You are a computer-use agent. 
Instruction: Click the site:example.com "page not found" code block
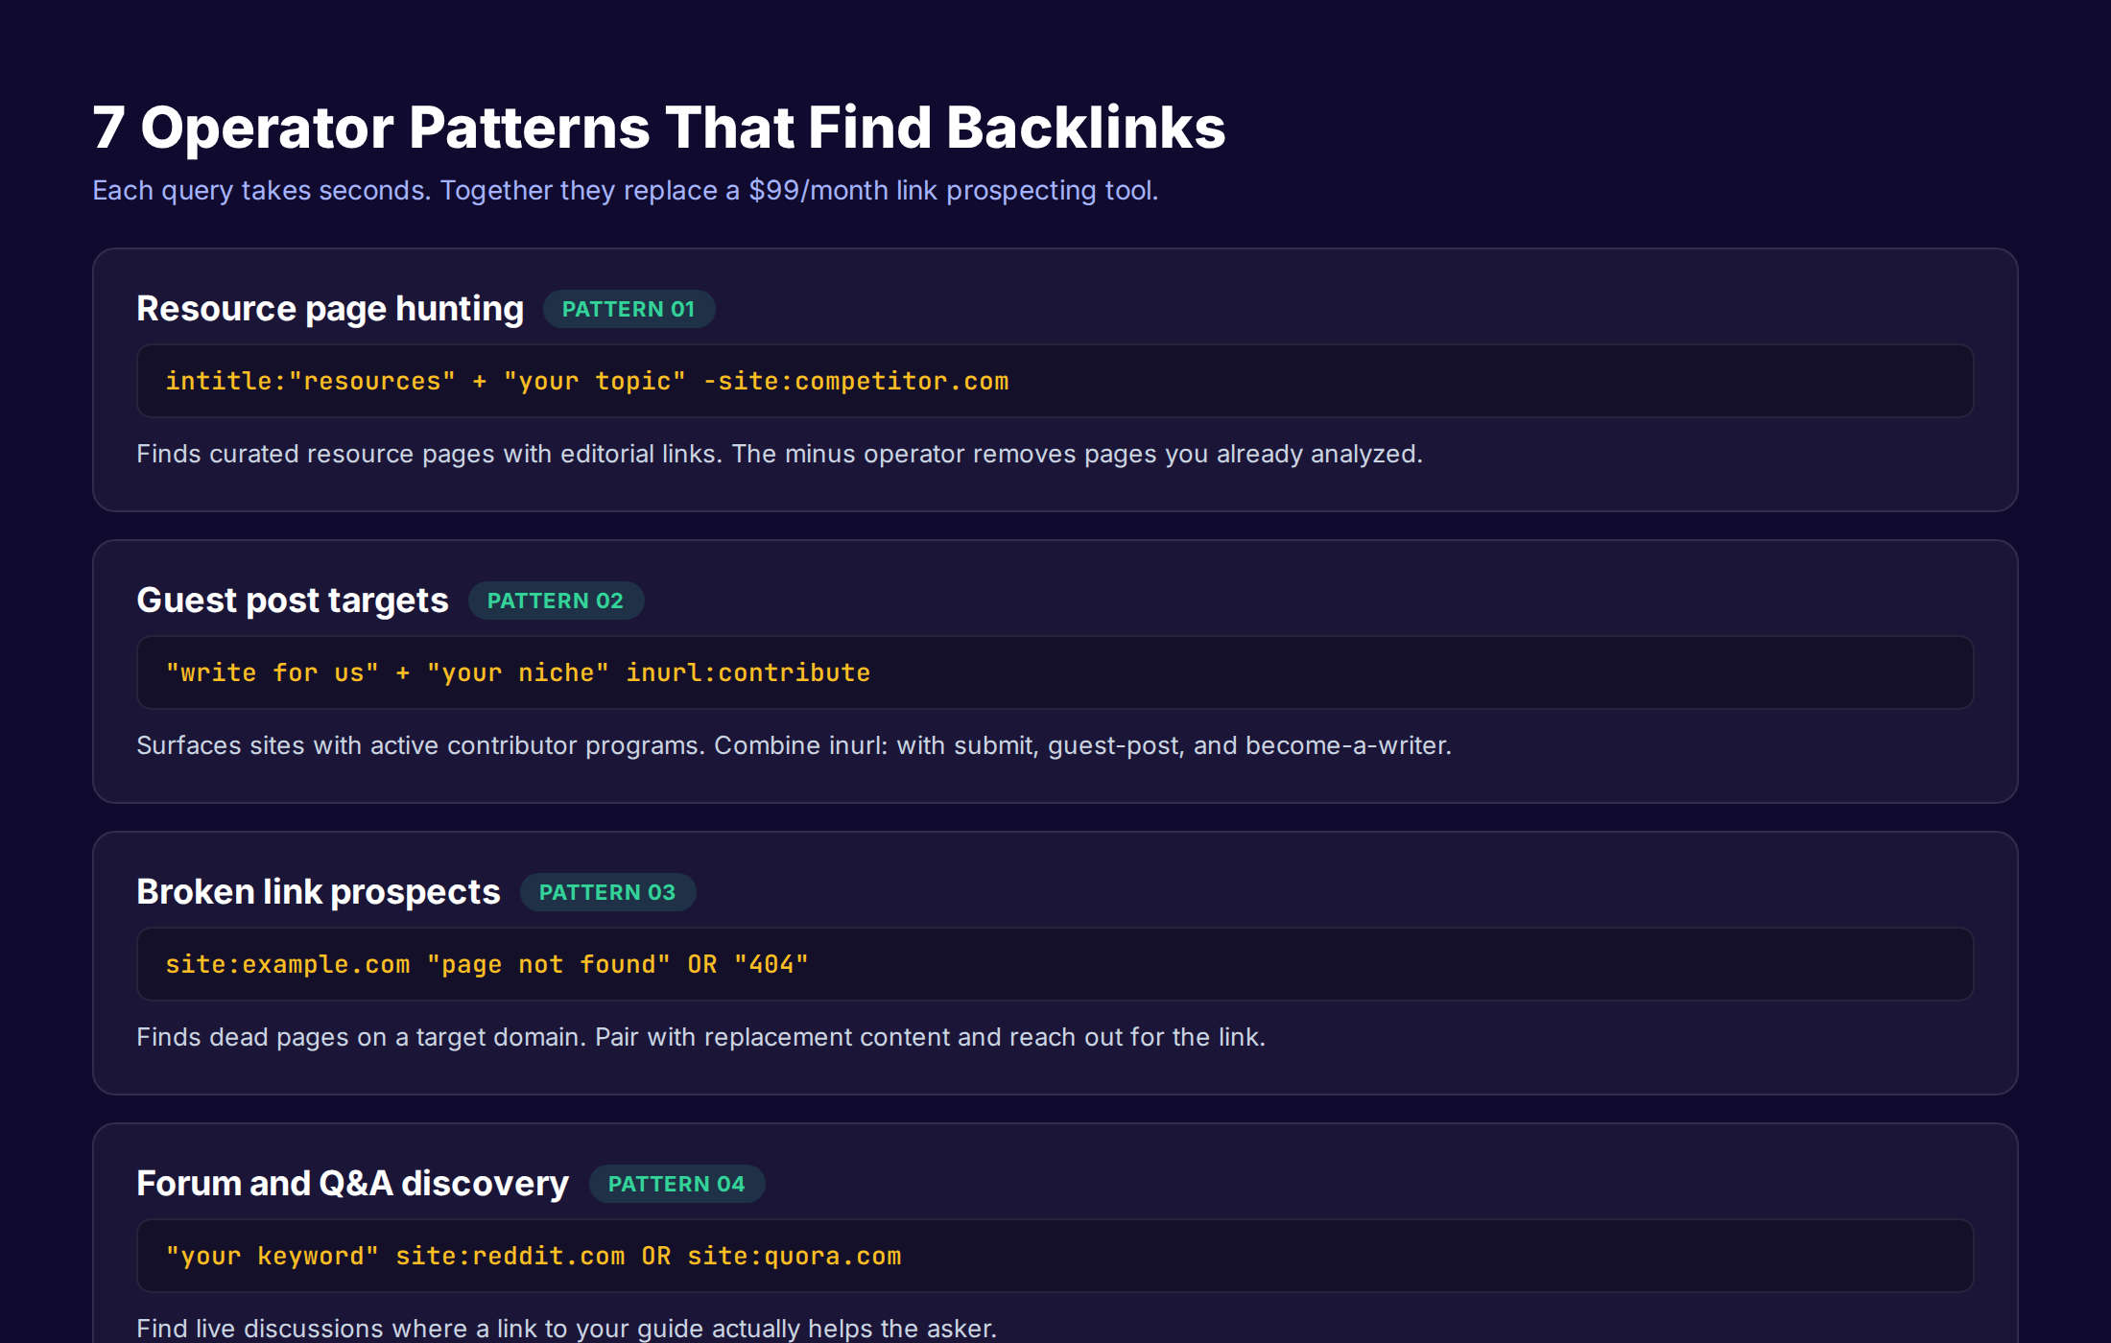tap(1055, 964)
